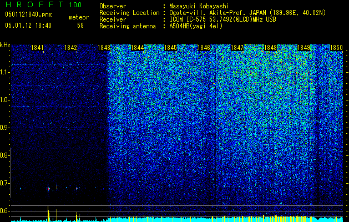Click the 0.8 frequency axis label
The height and width of the screenshot is (222, 349).
pos(4,155)
